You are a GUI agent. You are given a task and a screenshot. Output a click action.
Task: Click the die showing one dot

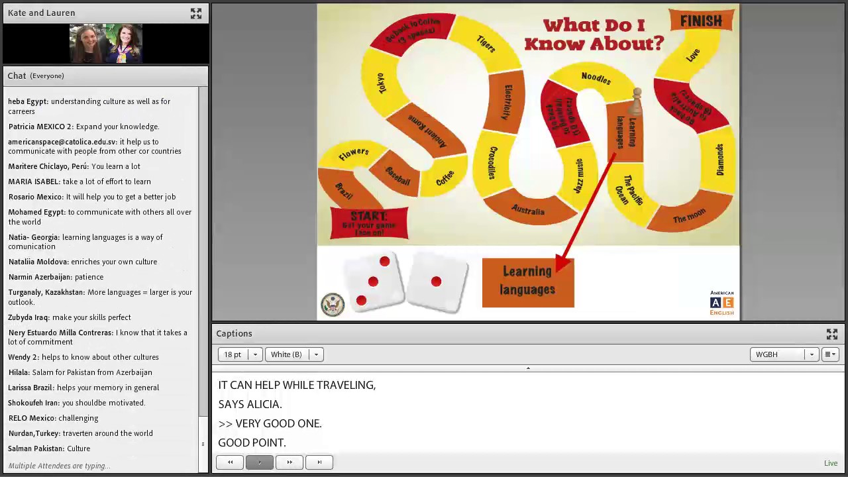pos(436,282)
